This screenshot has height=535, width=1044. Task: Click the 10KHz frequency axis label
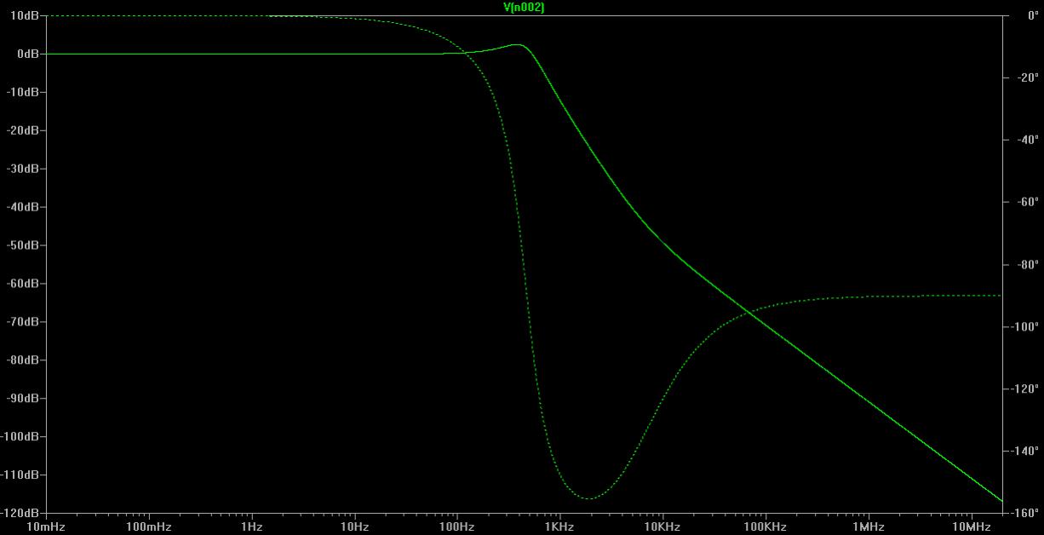[x=663, y=527]
